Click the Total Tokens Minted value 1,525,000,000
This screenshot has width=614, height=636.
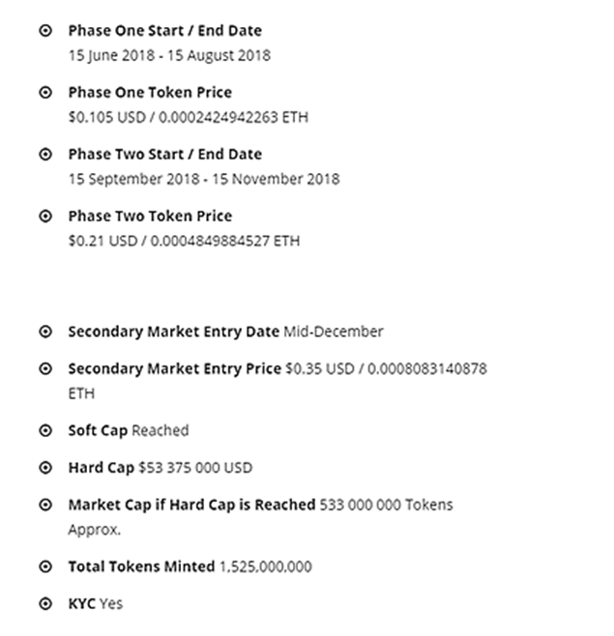click(265, 566)
